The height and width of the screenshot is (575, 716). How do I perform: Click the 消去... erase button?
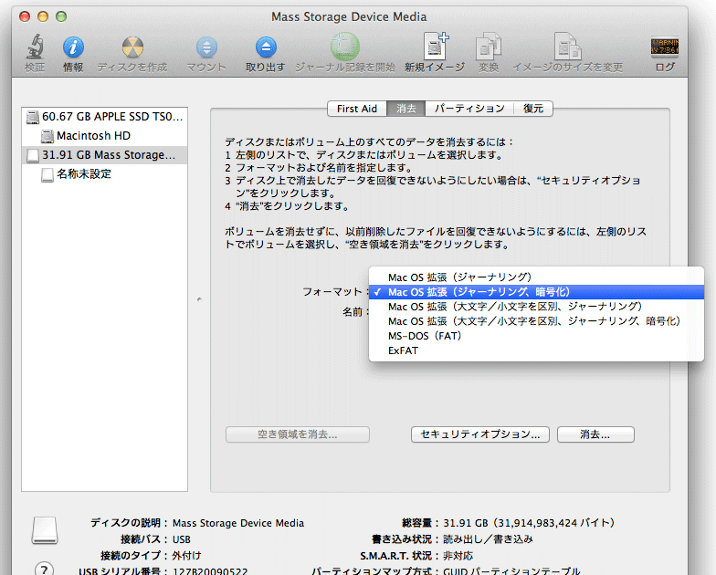coord(595,434)
